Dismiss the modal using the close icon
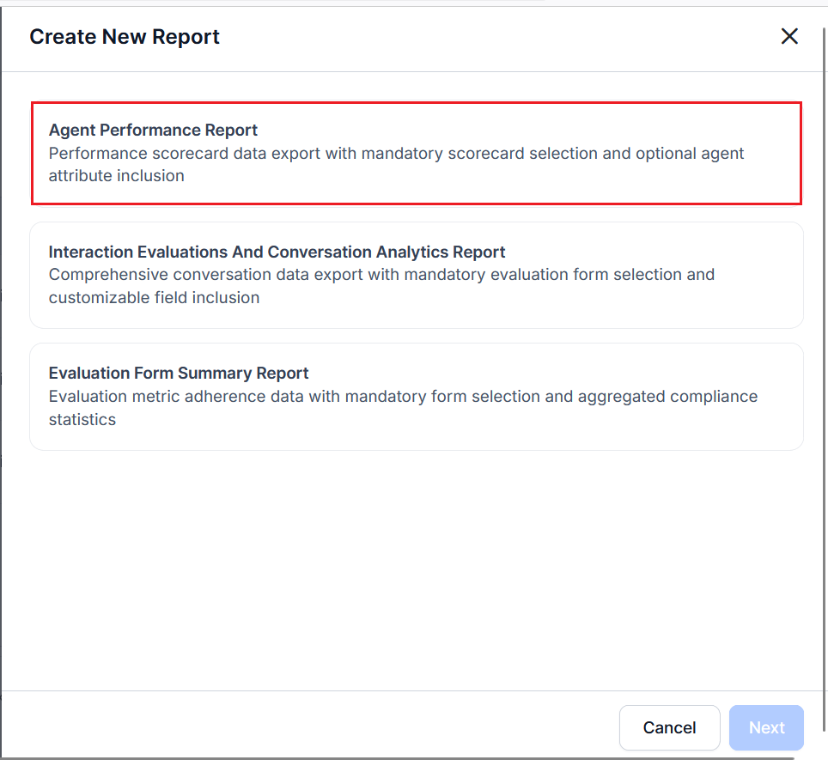 pyautogui.click(x=789, y=36)
